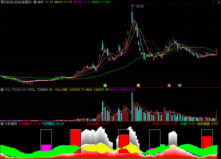Click the 6.22 low price label

pyautogui.click(x=30, y=83)
